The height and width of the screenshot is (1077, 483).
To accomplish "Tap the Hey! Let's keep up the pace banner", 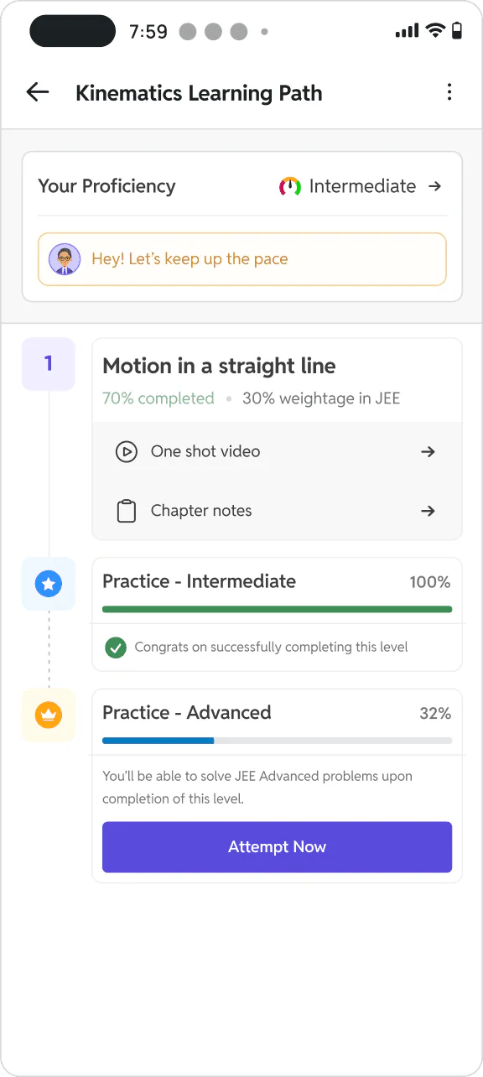I will [242, 259].
